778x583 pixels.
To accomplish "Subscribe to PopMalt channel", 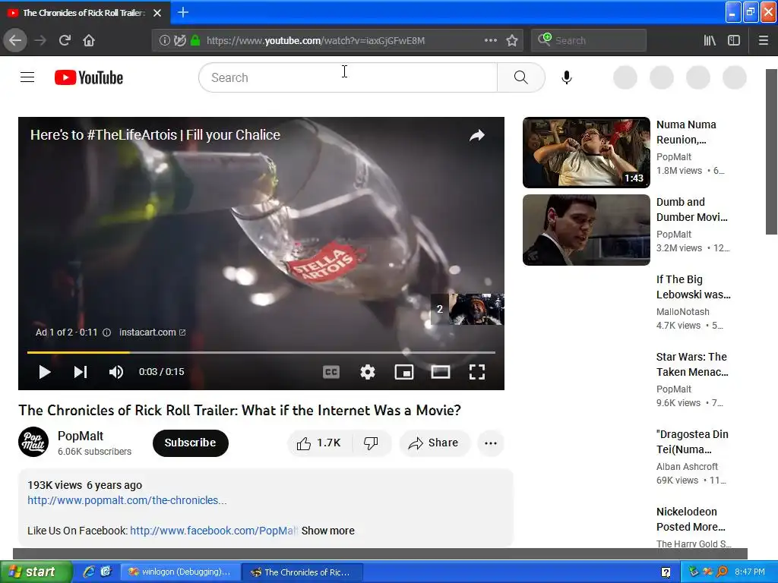I will [x=191, y=443].
